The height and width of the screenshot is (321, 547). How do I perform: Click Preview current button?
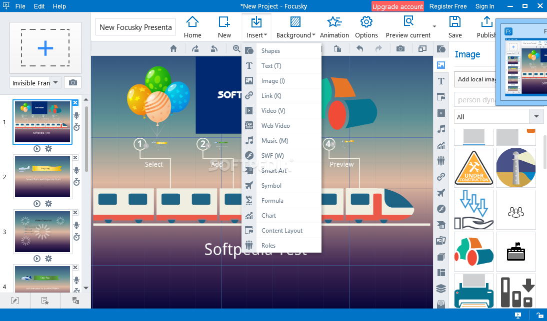pos(408,27)
